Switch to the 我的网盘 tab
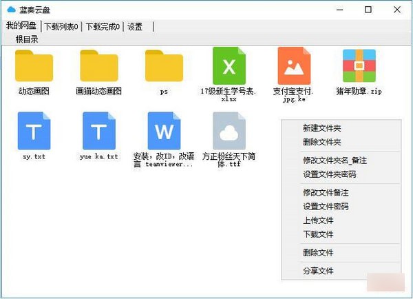The width and height of the screenshot is (413, 299). (21, 26)
